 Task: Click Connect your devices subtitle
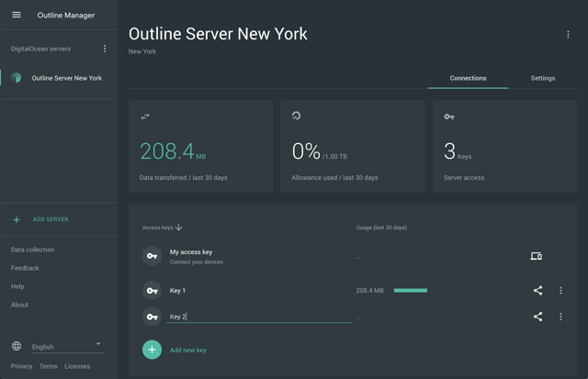coord(196,262)
